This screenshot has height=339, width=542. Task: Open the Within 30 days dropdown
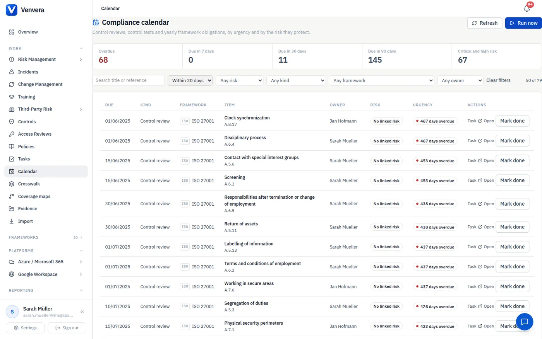[190, 80]
